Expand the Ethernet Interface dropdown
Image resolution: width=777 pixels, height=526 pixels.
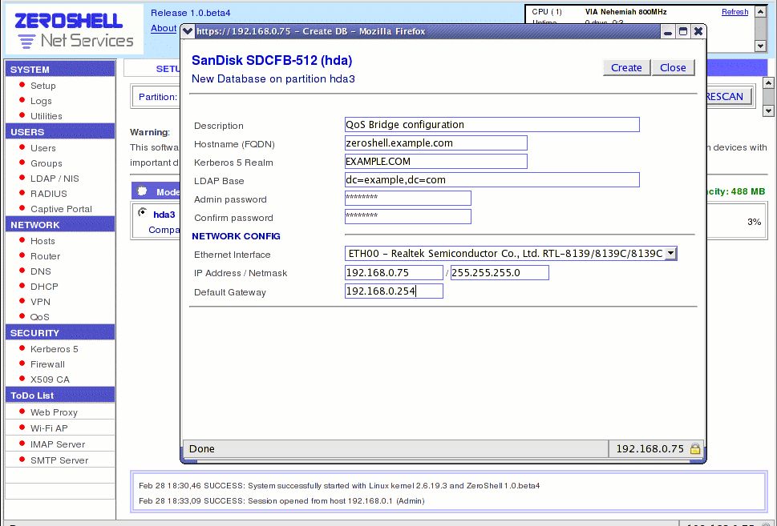(x=671, y=254)
